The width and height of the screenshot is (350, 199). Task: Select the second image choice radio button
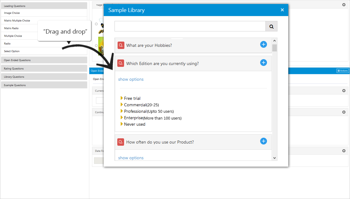click(x=96, y=46)
